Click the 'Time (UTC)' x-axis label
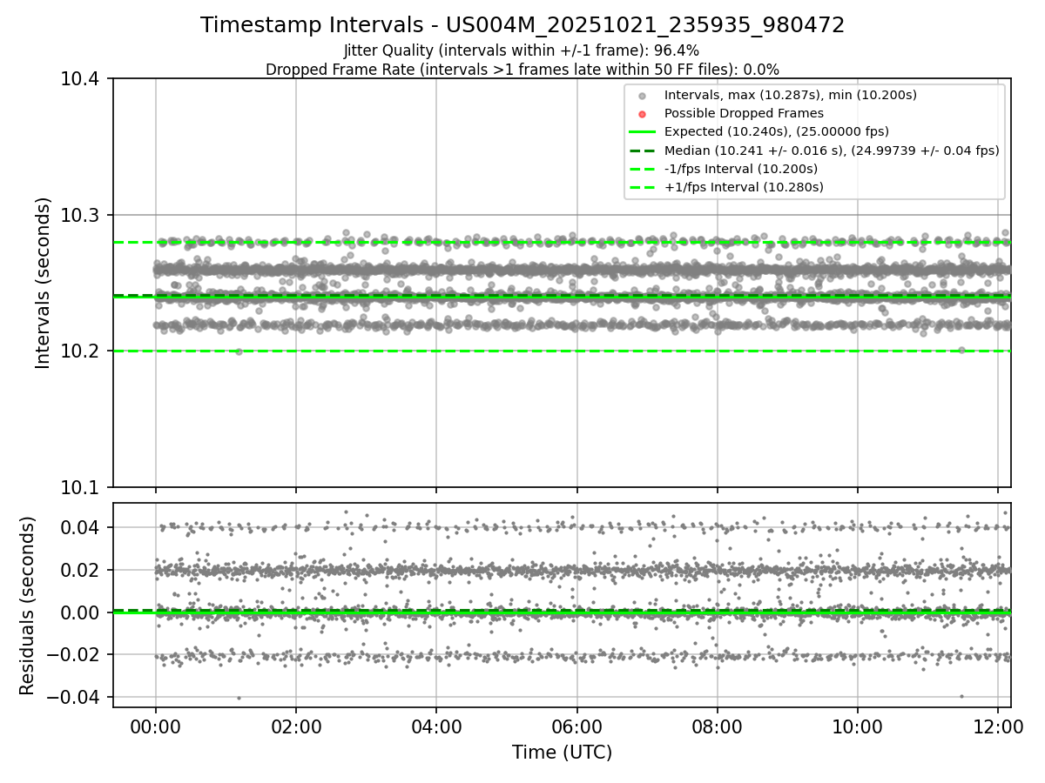 pyautogui.click(x=562, y=753)
